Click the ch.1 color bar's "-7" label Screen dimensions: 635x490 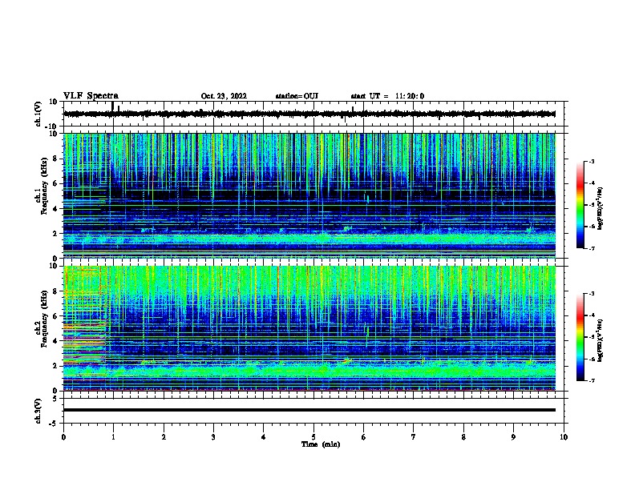point(591,248)
